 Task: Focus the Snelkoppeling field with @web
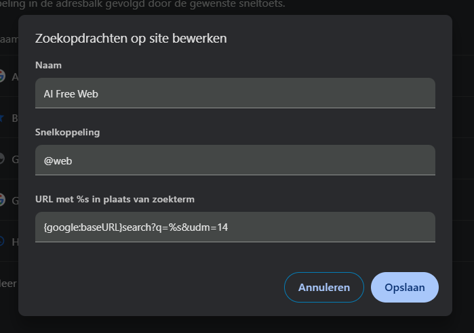point(235,160)
